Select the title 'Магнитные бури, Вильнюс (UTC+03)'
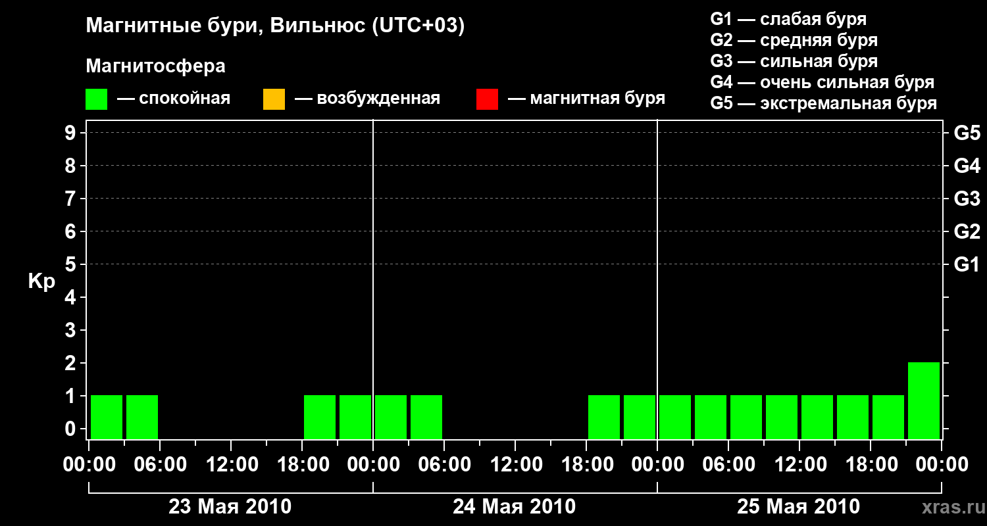The image size is (987, 526). coord(275,27)
